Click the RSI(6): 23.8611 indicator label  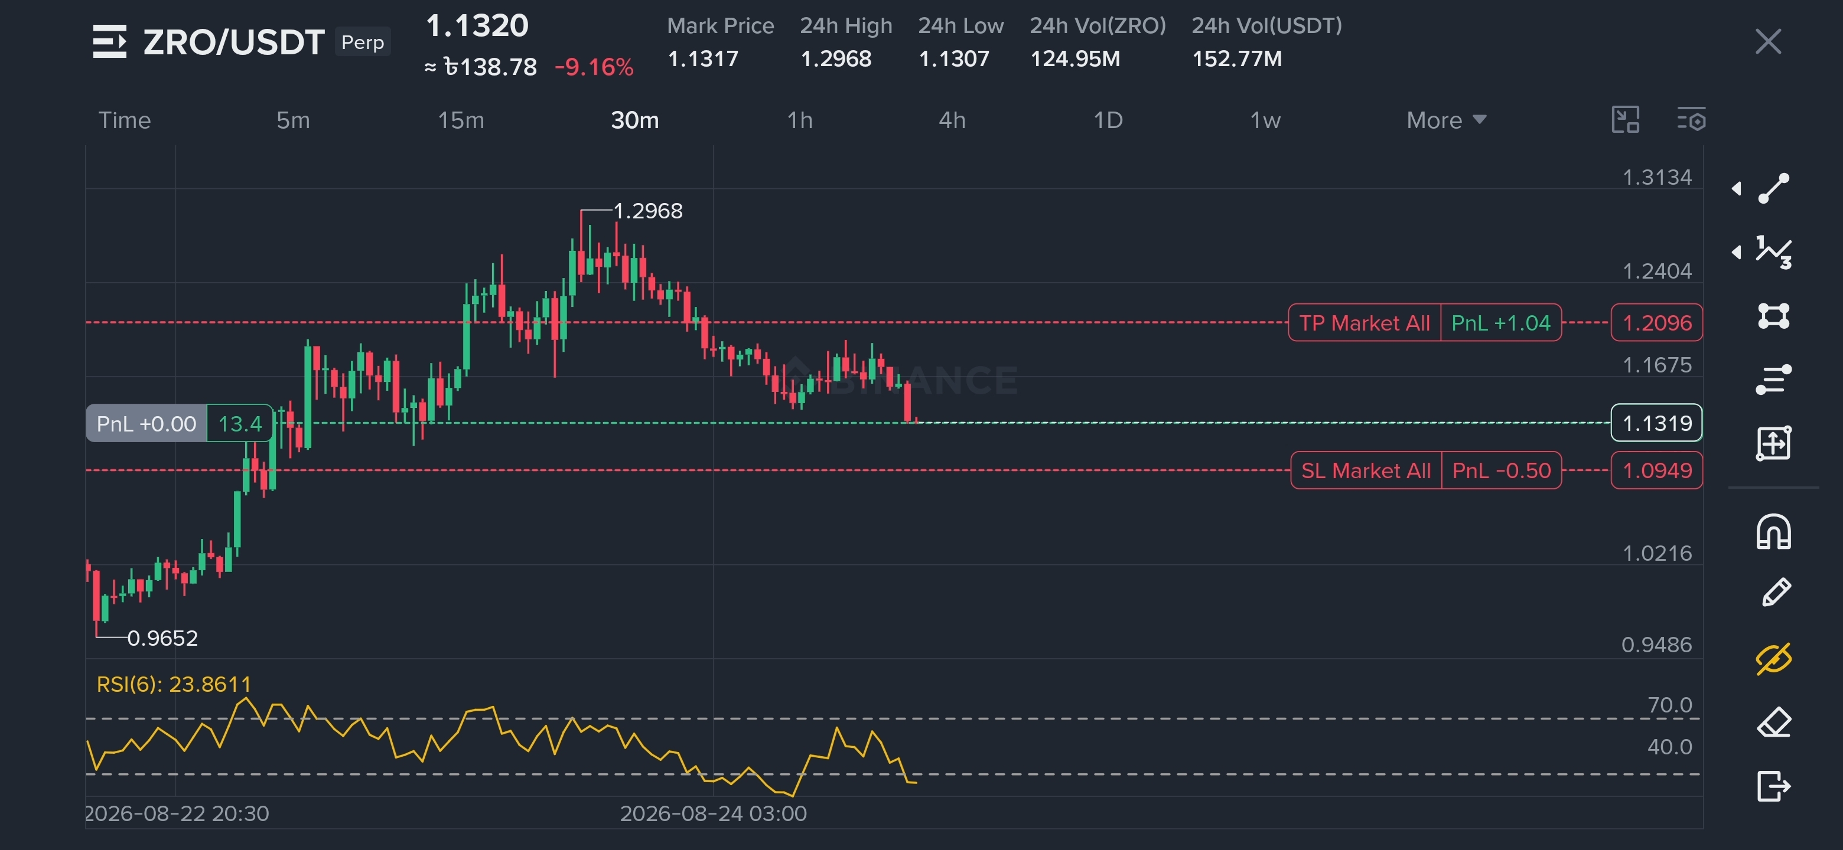[x=174, y=684]
